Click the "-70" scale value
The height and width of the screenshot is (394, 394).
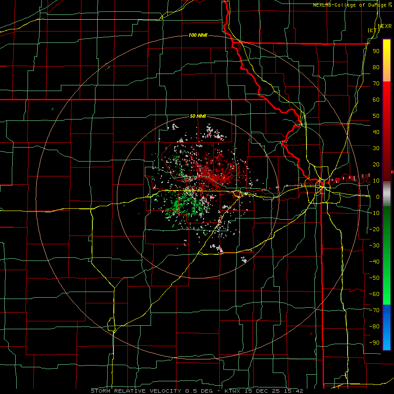point(374,310)
